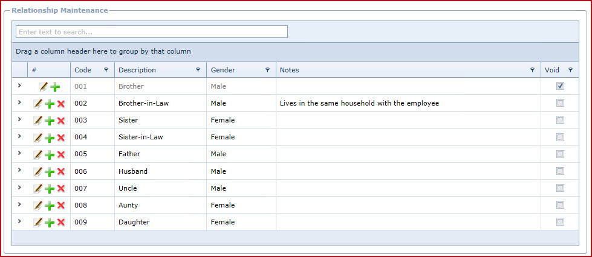Click the green plus icon on Aunty row
The width and height of the screenshot is (592, 257).
[x=50, y=205]
